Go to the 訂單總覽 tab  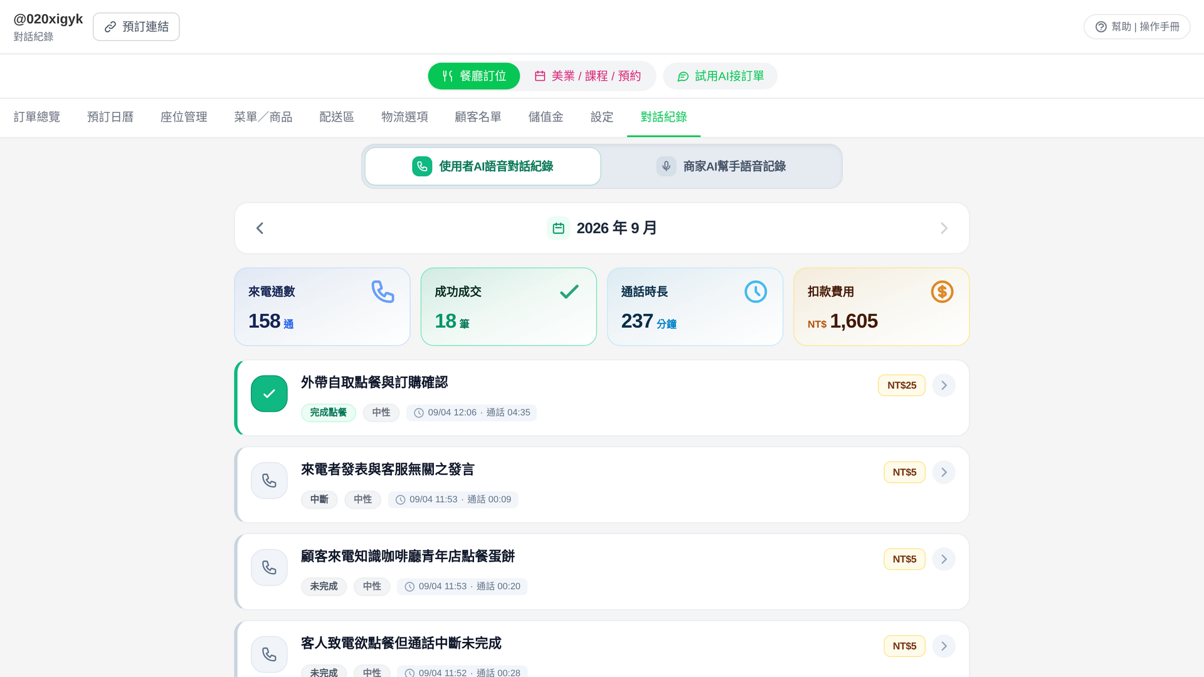(37, 117)
